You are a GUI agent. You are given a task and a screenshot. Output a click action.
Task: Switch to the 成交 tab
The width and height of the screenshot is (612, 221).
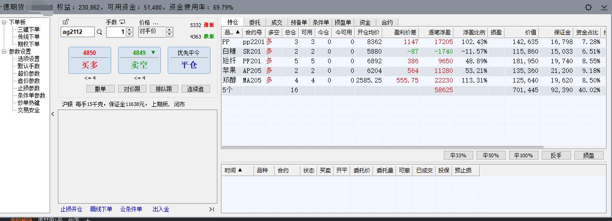(277, 22)
